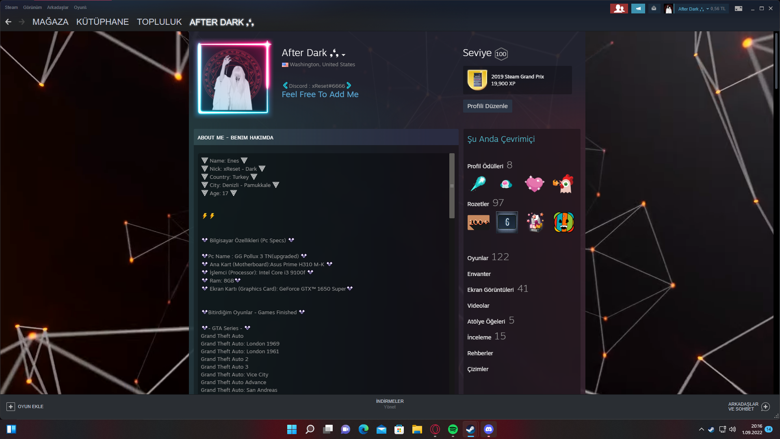Open Microsoft Edge from the taskbar

click(x=363, y=429)
